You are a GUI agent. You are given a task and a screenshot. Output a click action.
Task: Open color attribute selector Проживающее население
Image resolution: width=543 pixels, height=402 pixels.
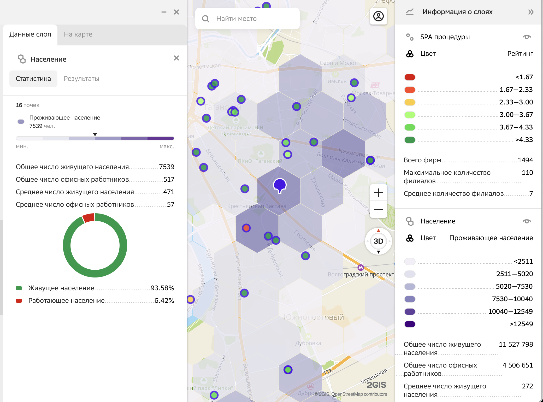pyautogui.click(x=491, y=238)
